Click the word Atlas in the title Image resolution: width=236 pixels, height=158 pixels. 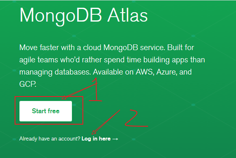[x=128, y=15]
